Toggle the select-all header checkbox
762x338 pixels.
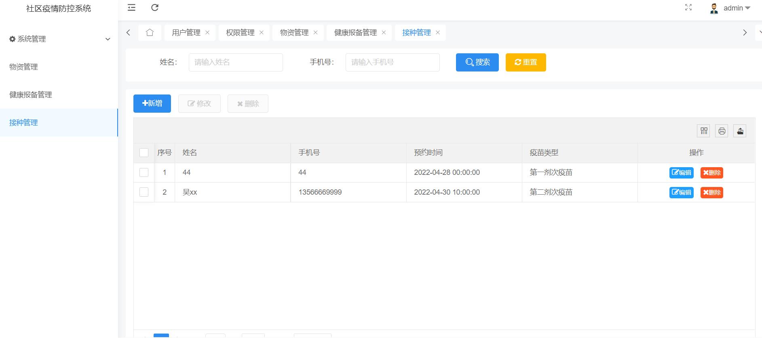144,153
